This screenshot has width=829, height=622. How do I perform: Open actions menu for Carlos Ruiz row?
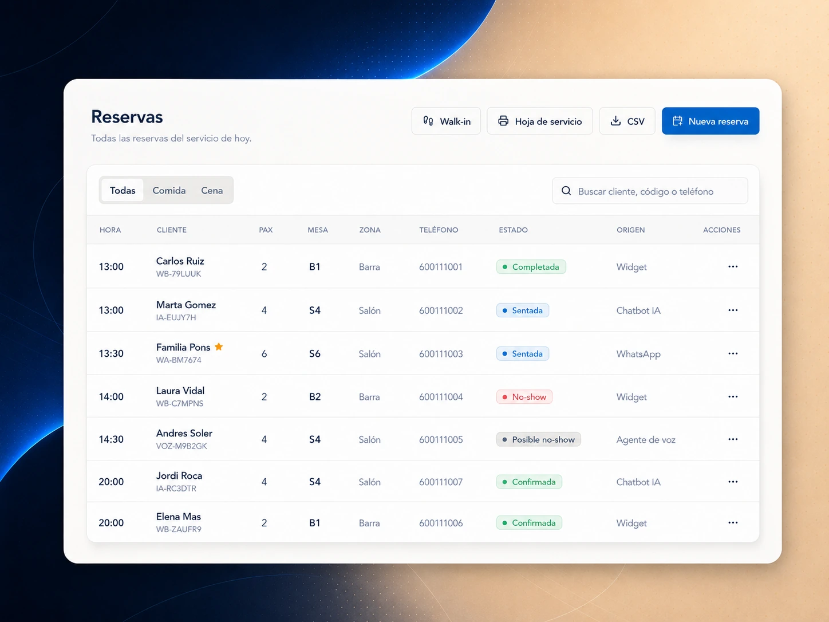[x=733, y=266]
